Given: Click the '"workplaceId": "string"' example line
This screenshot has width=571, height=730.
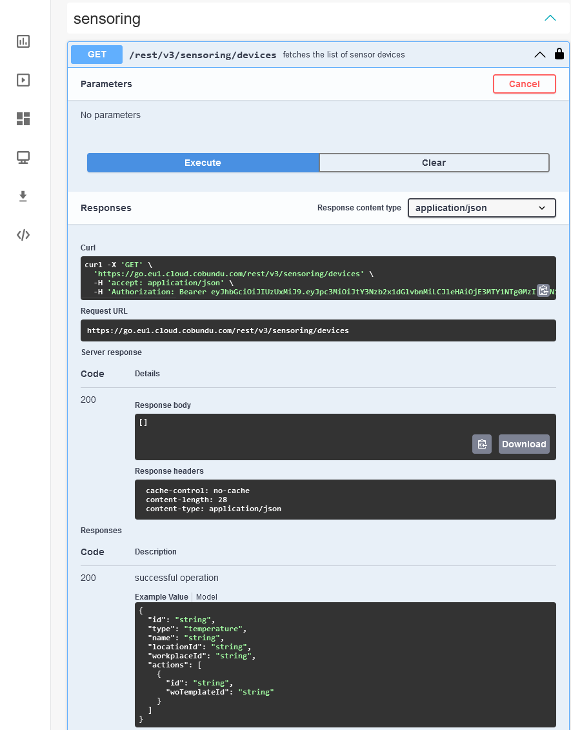Looking at the screenshot, I should coord(202,656).
